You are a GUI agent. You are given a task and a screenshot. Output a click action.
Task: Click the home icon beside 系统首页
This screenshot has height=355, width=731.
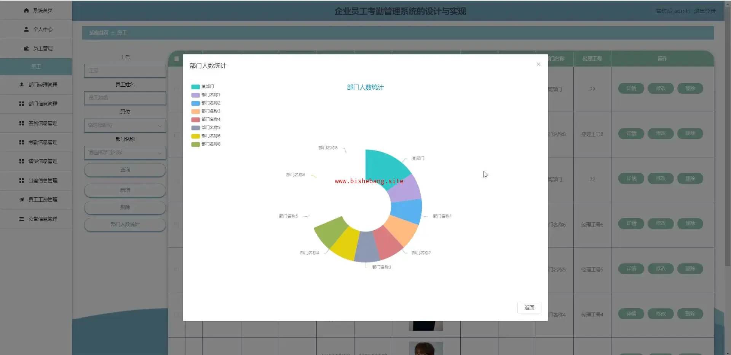point(26,10)
